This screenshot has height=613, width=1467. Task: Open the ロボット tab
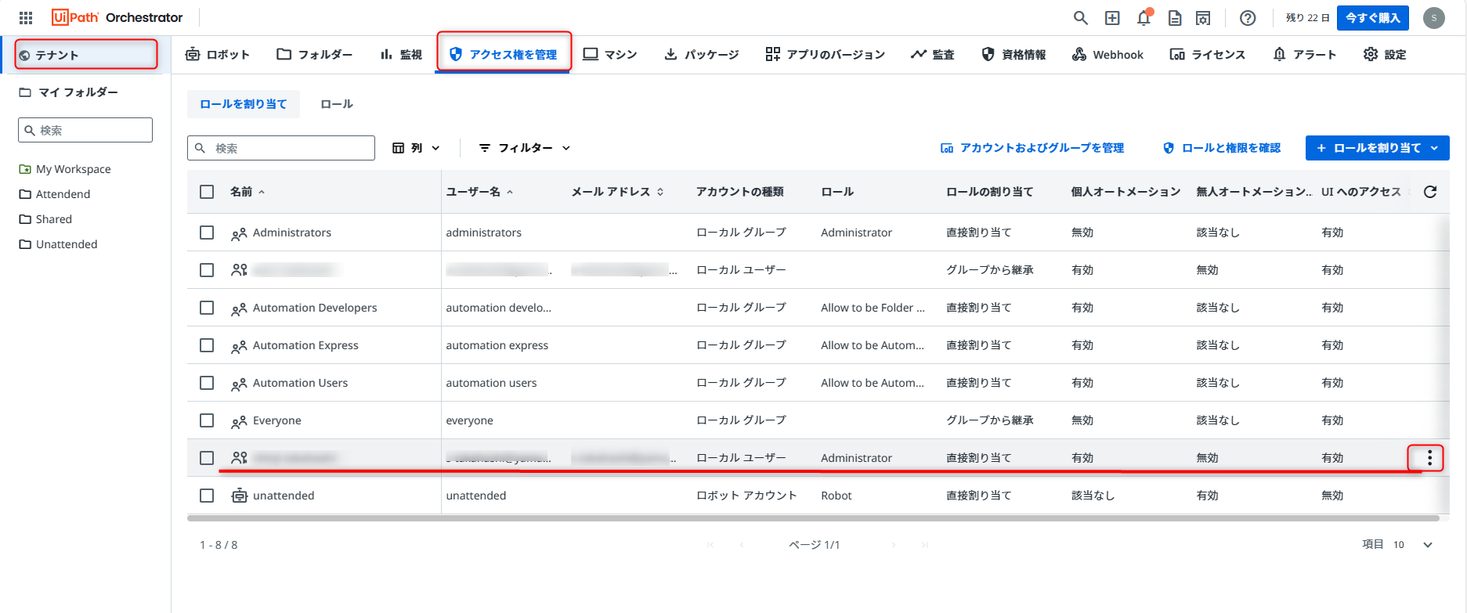[x=218, y=55]
